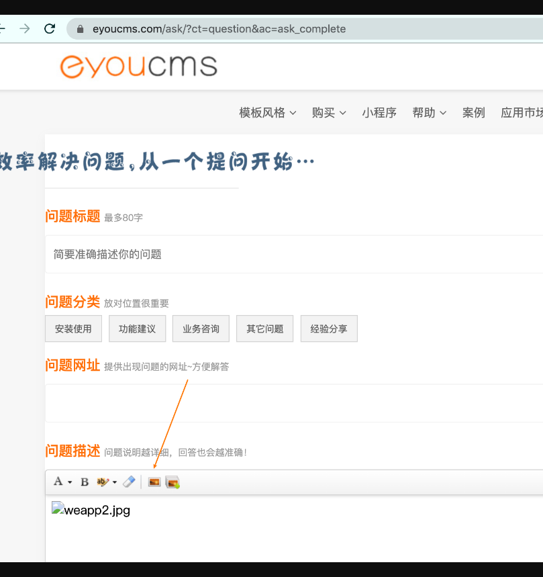The image size is (543, 577).
Task: Choose the 功能建议 category button
Action: (137, 329)
